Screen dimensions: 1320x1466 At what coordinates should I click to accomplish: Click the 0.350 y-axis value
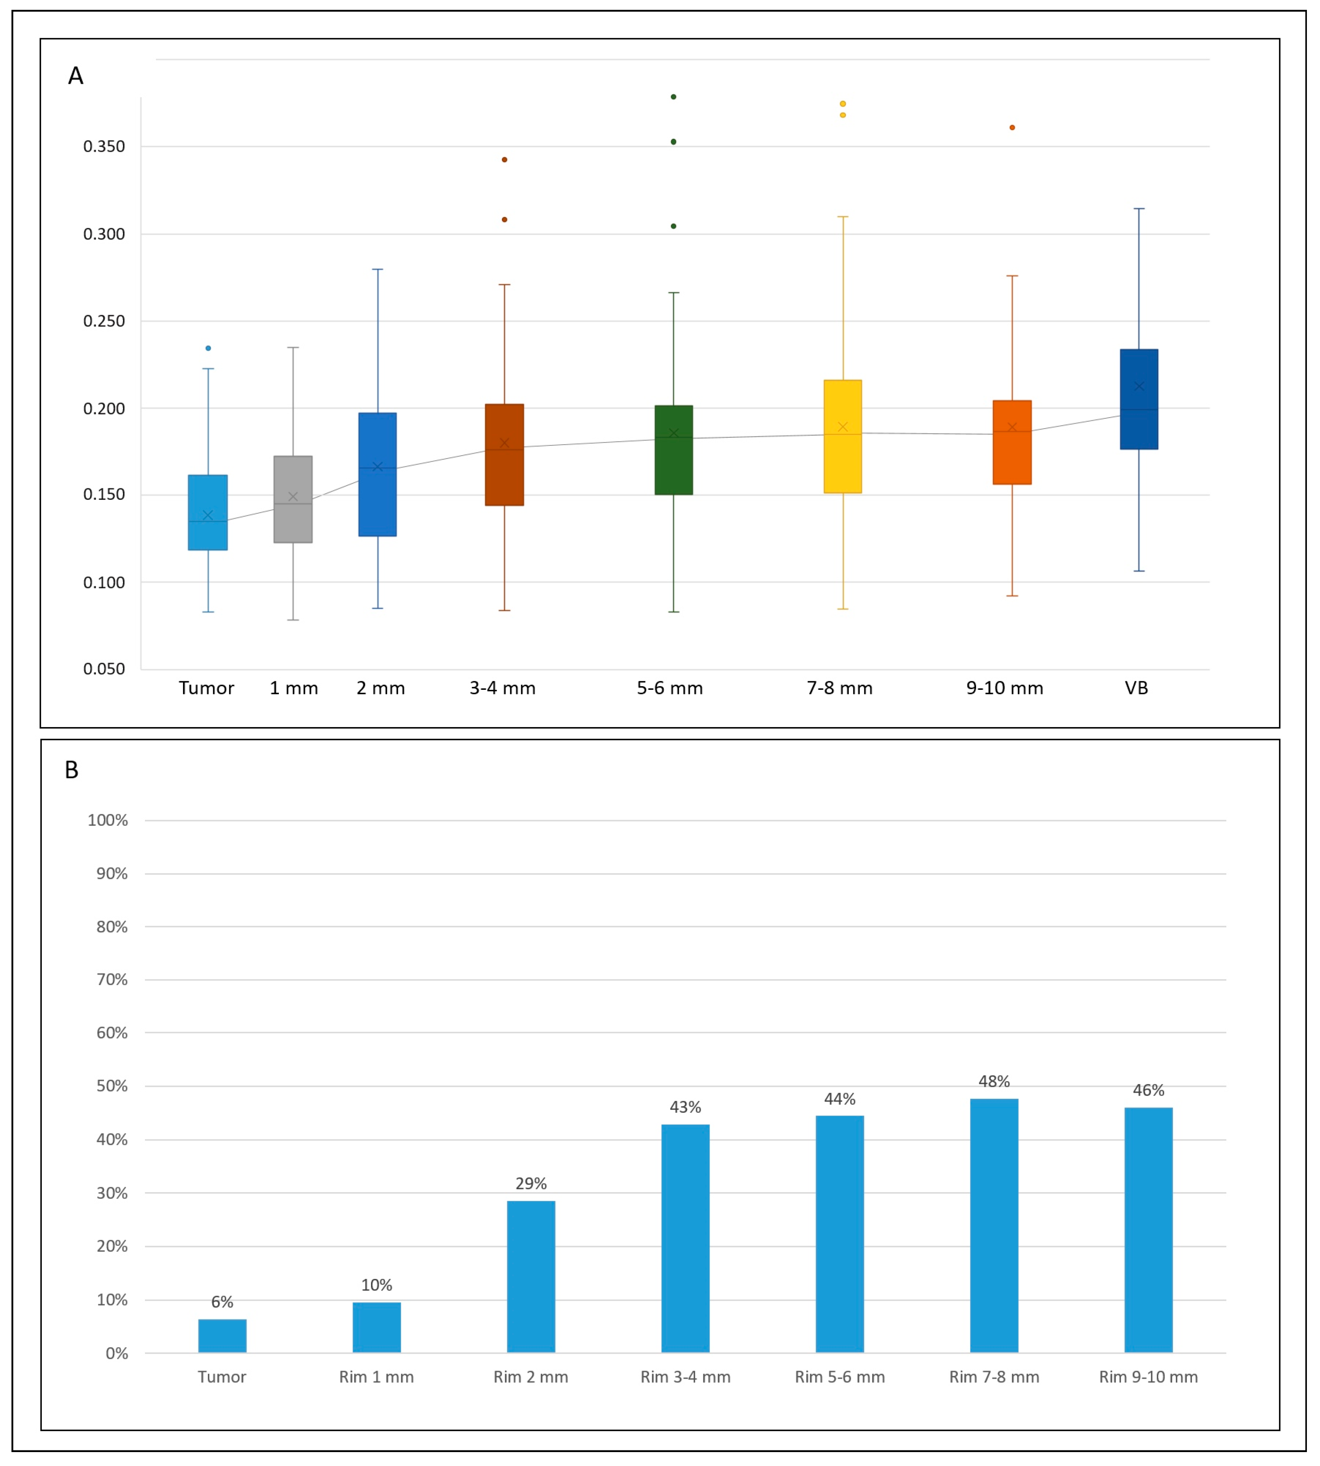point(104,147)
